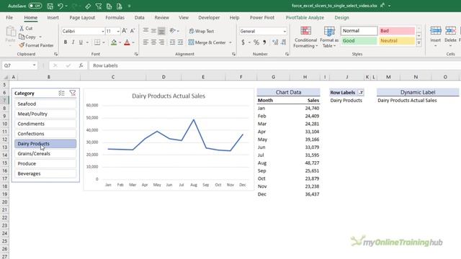Click the Select All corner triangle
Screen dimensions: 461x259
coord(6,77)
